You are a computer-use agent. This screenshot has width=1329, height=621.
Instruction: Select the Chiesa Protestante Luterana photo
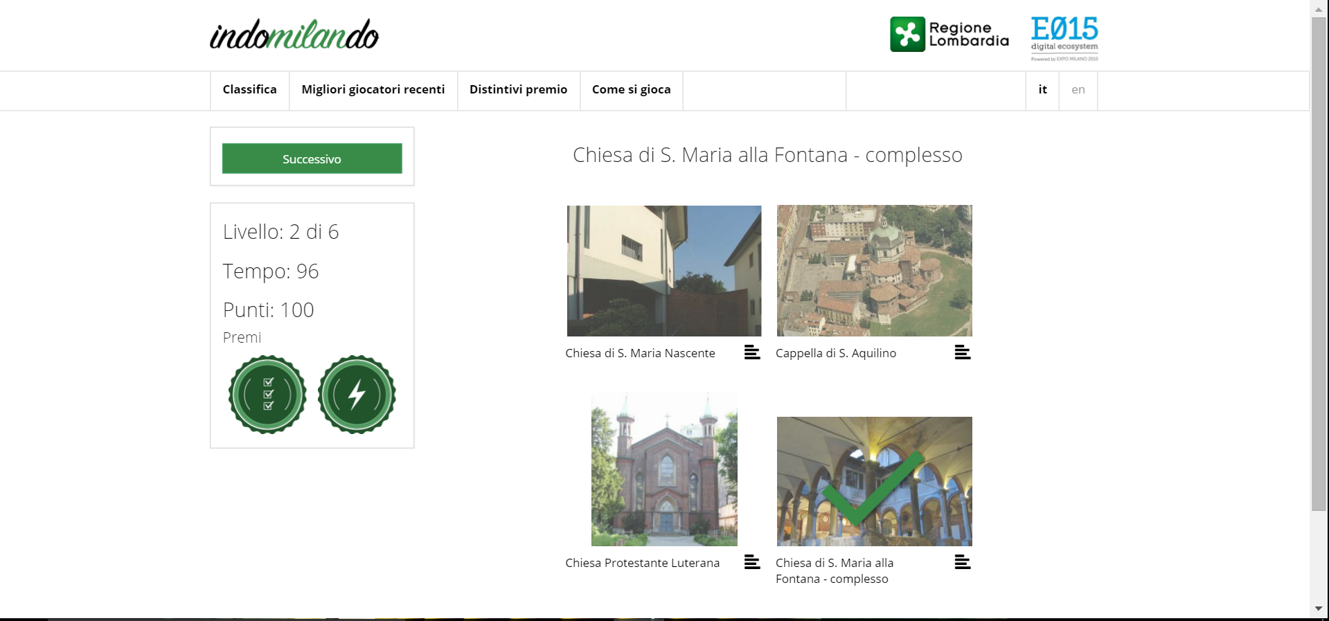tap(663, 469)
